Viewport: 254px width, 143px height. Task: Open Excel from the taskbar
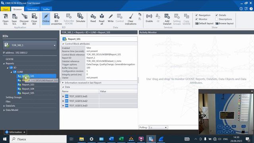click(121, 139)
